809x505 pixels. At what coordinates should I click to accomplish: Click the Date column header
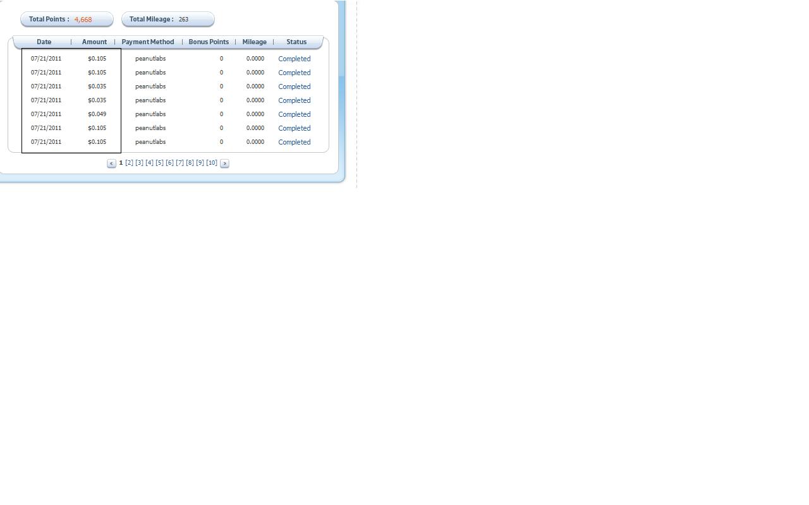coord(44,42)
